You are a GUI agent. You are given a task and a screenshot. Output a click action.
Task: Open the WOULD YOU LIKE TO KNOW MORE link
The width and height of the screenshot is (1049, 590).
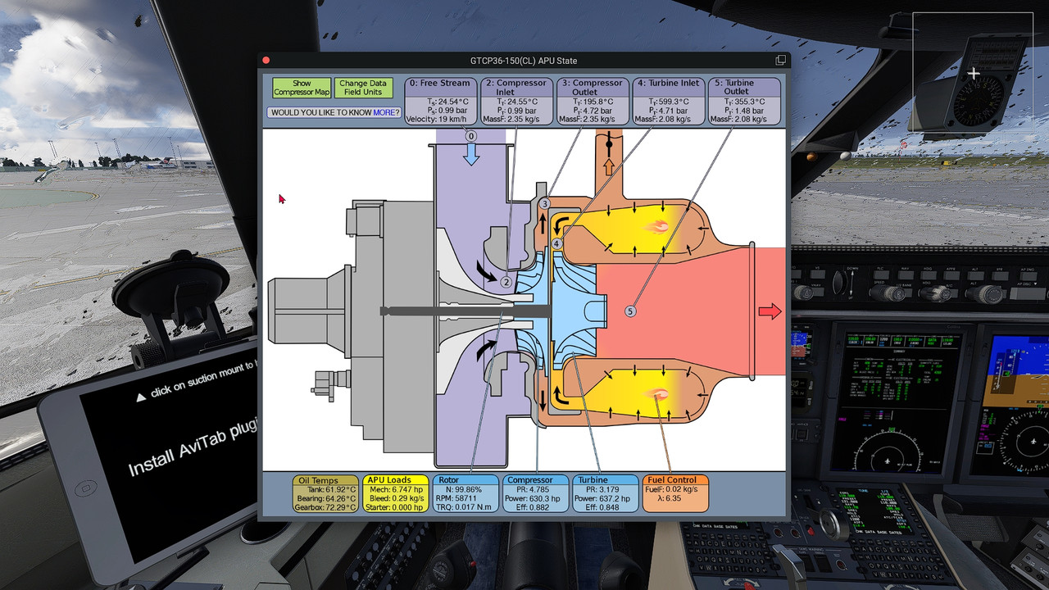click(335, 112)
